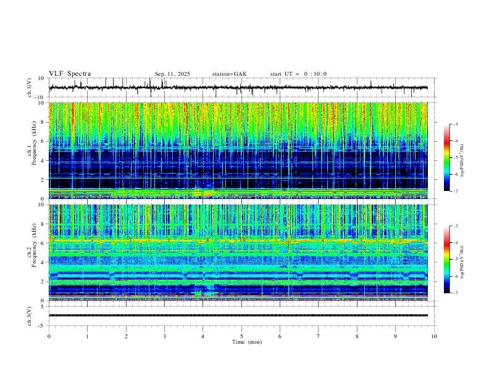Click the 'VLF Spectra' title text

coord(70,74)
